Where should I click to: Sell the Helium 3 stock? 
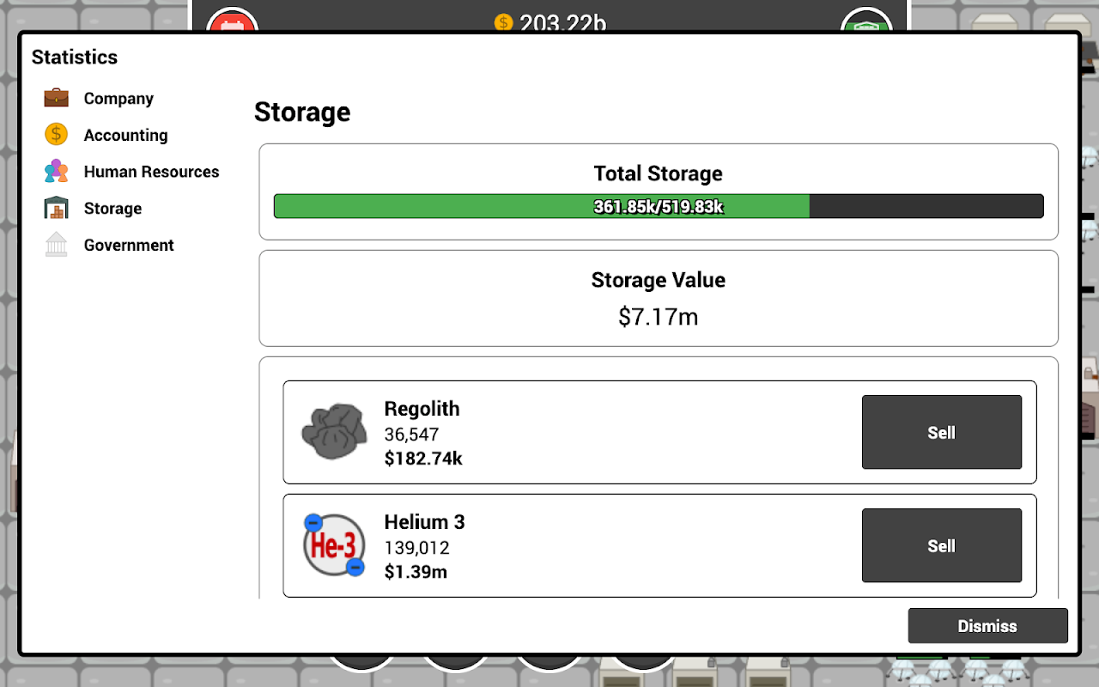pos(942,545)
